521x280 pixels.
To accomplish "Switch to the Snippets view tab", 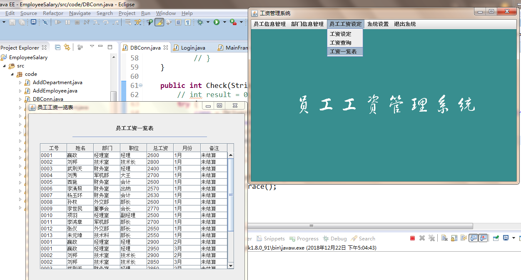I will (271, 239).
